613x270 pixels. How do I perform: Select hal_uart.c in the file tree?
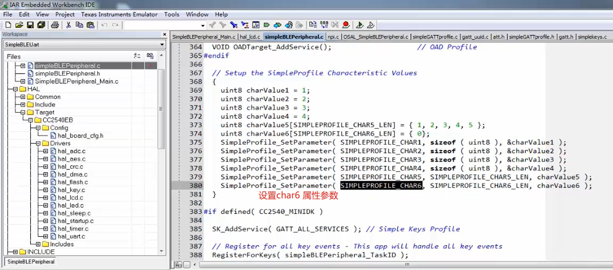coord(71,236)
